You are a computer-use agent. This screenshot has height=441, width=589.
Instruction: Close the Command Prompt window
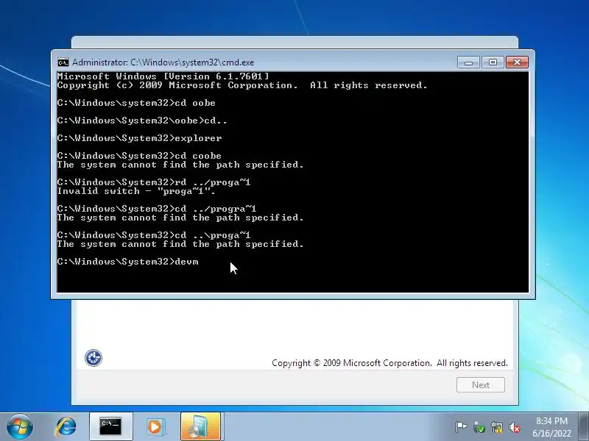tap(517, 62)
